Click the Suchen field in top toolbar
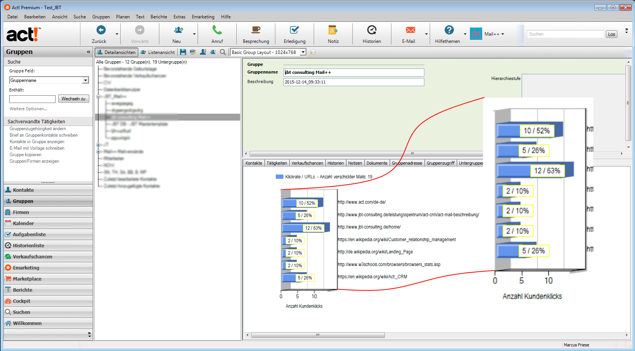This screenshot has width=635, height=351. click(565, 34)
